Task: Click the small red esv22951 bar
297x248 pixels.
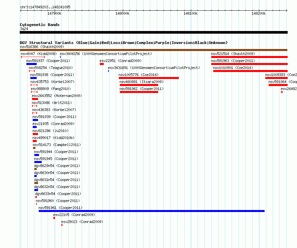Action: click(x=102, y=64)
